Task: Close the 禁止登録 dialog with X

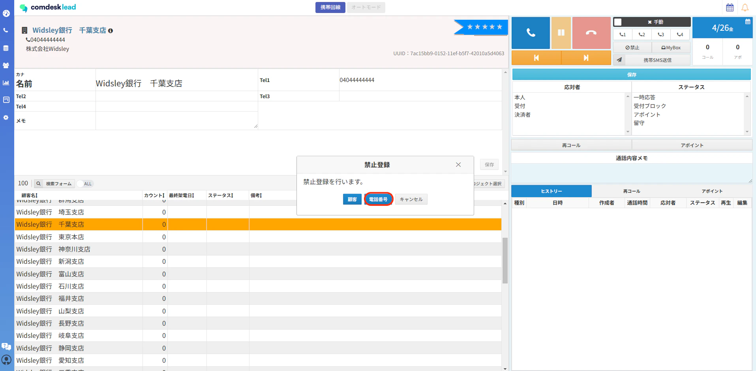Action: [x=458, y=165]
